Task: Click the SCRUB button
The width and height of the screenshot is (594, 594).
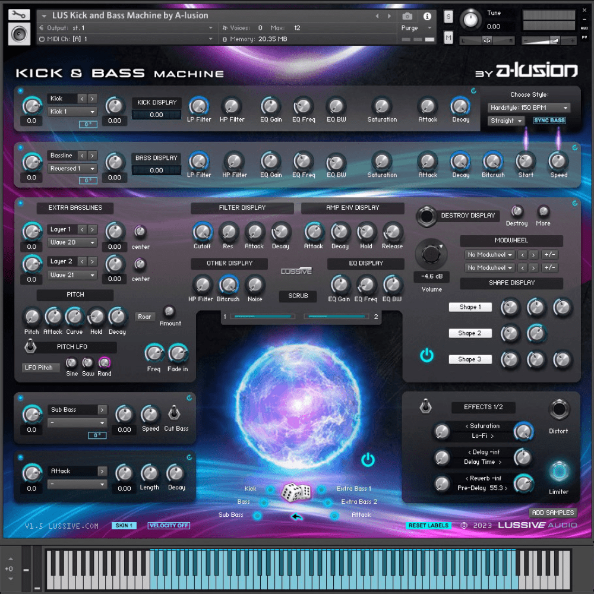Action: click(x=298, y=296)
